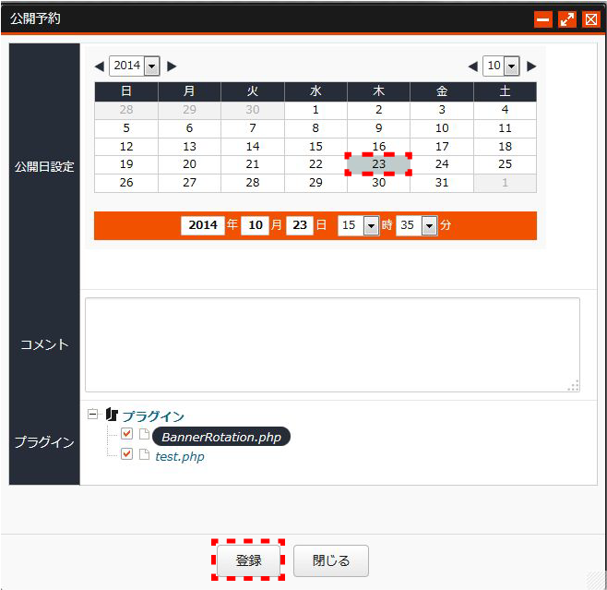Viewport: 607px width, 590px height.
Task: Select date 24 in the calendar
Action: 442,164
